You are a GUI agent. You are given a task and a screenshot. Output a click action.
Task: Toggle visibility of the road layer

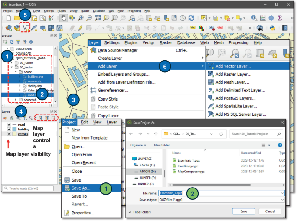click(x=9, y=124)
